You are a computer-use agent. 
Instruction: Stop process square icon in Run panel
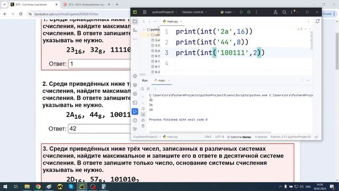coord(148,89)
